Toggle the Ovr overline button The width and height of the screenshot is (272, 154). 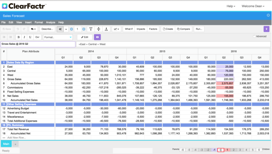[x=37, y=37]
